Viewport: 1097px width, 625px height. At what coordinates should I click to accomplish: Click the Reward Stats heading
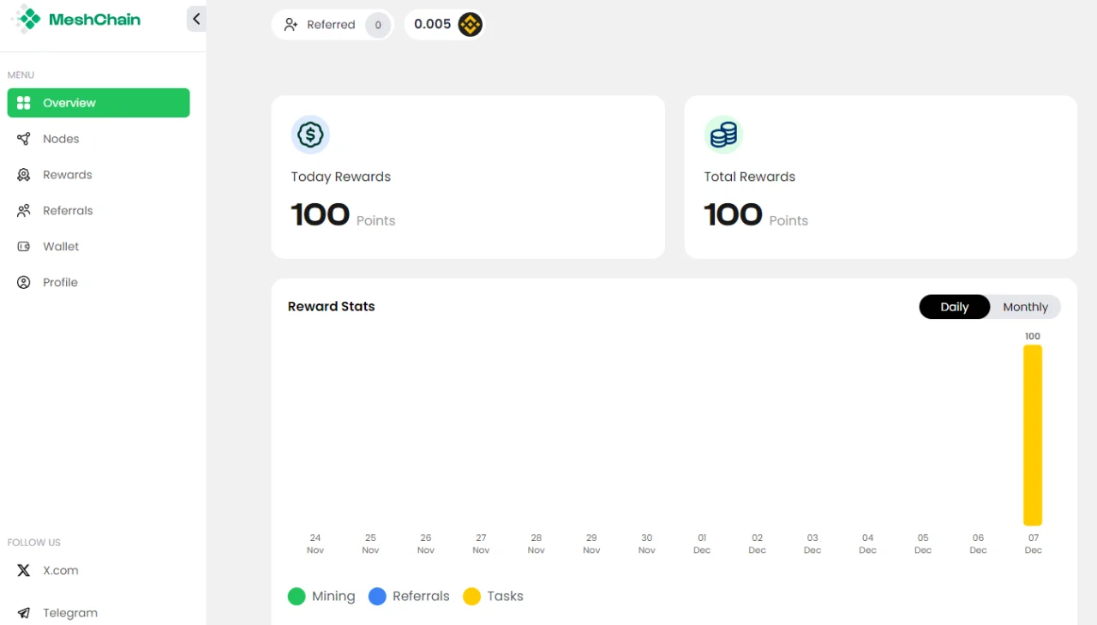tap(332, 307)
